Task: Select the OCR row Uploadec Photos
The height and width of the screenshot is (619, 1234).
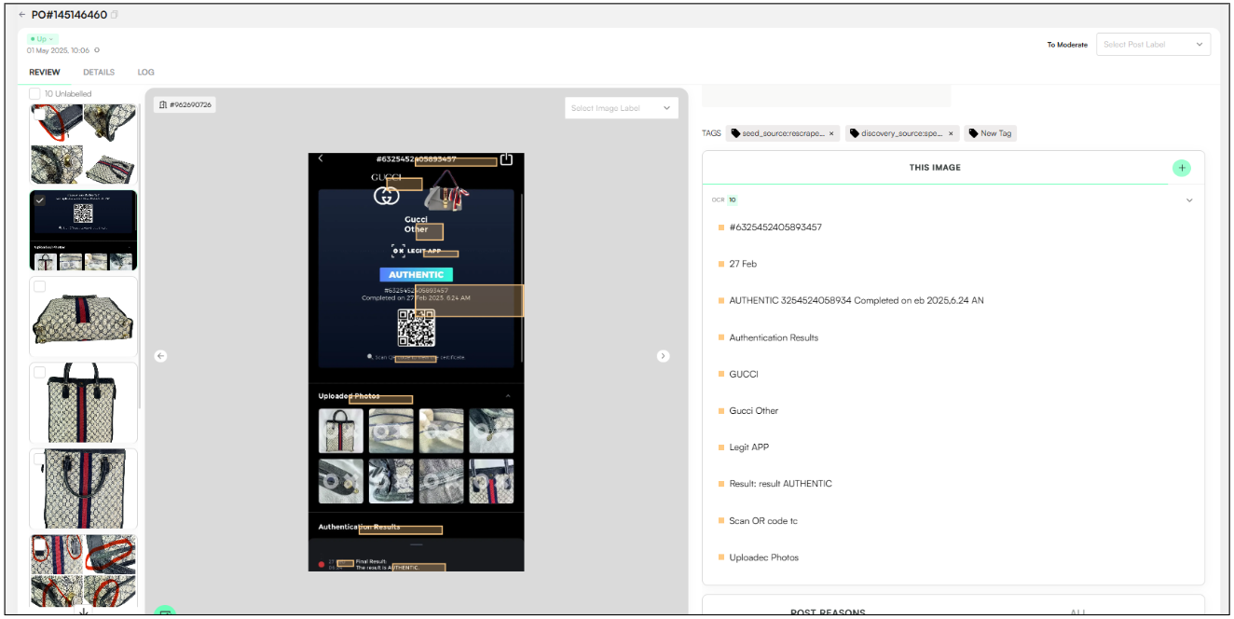Action: 764,557
